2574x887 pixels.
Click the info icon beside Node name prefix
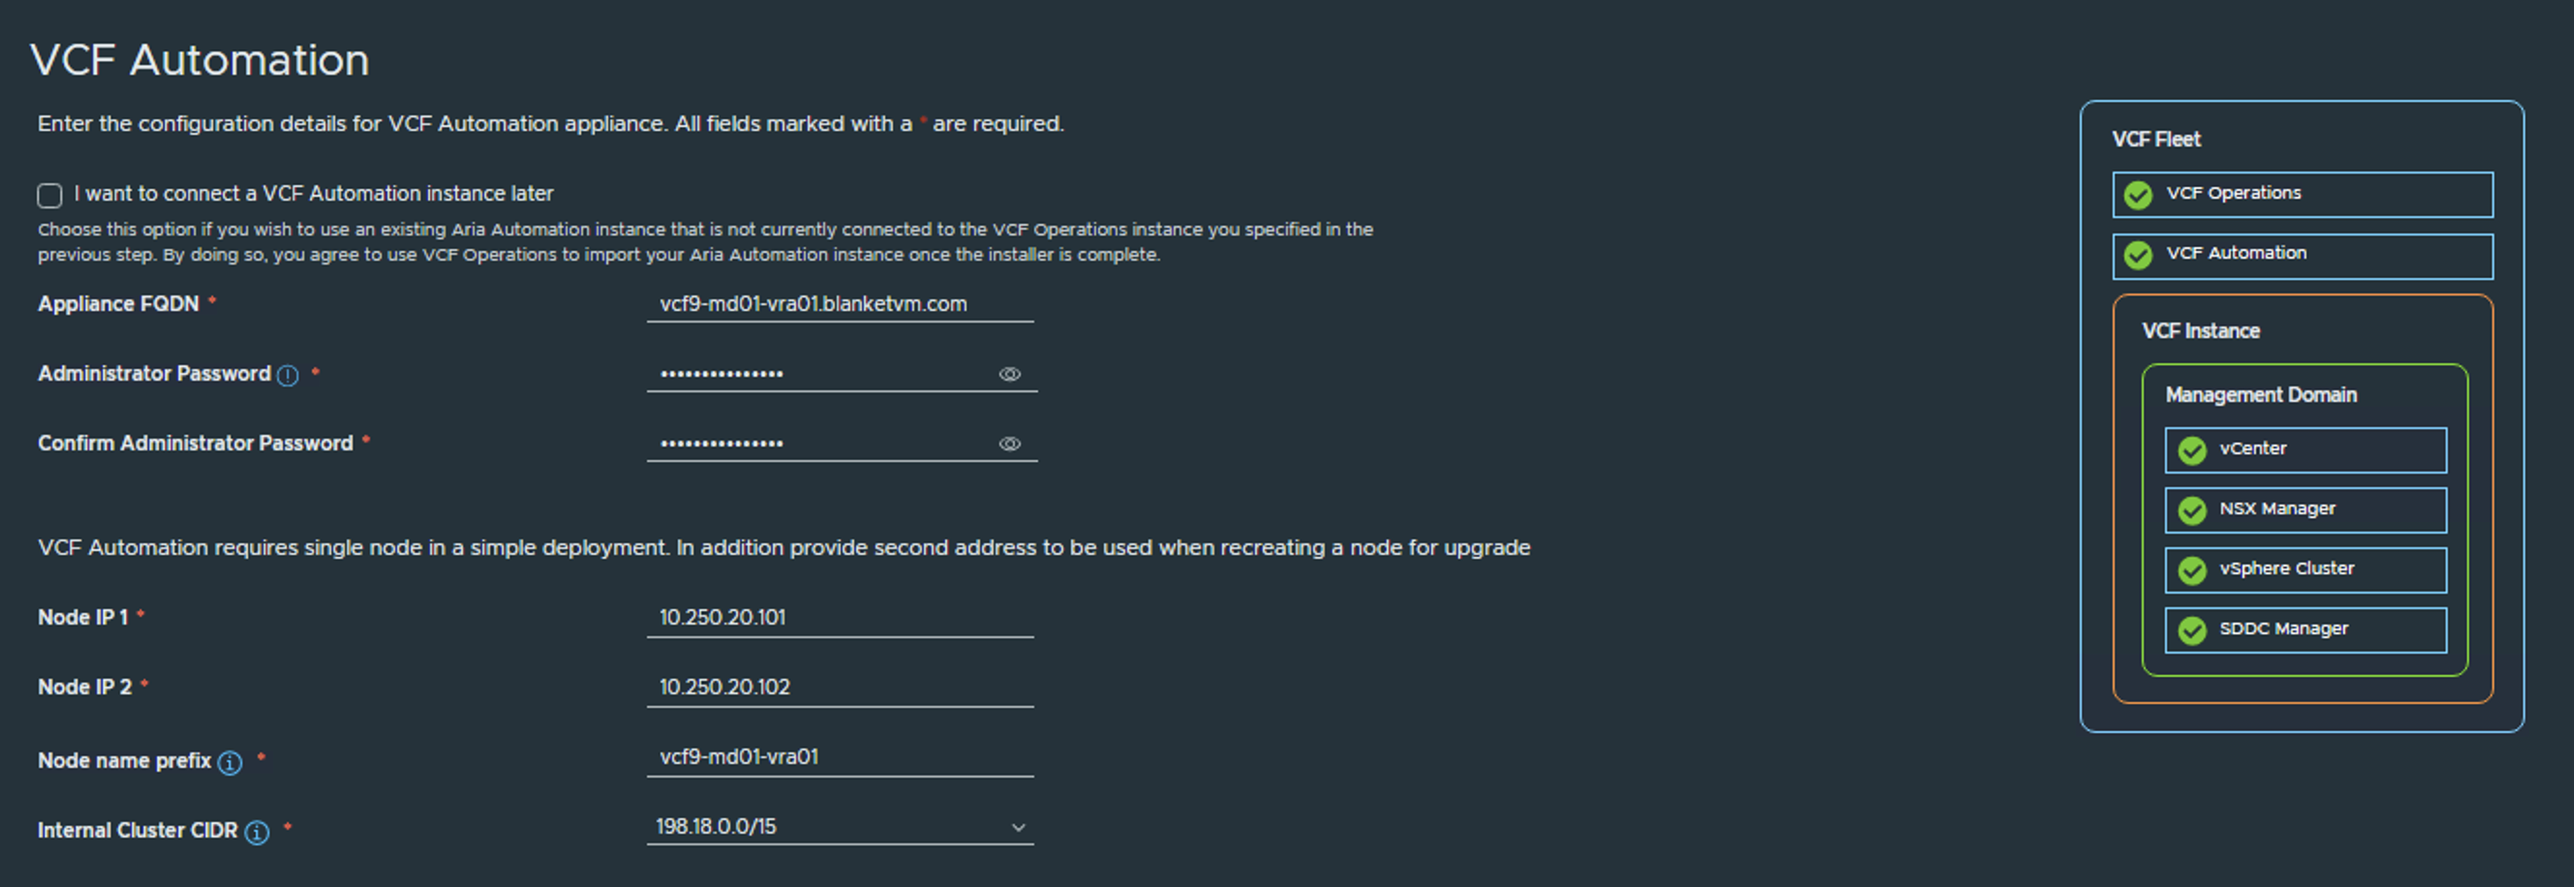(230, 764)
